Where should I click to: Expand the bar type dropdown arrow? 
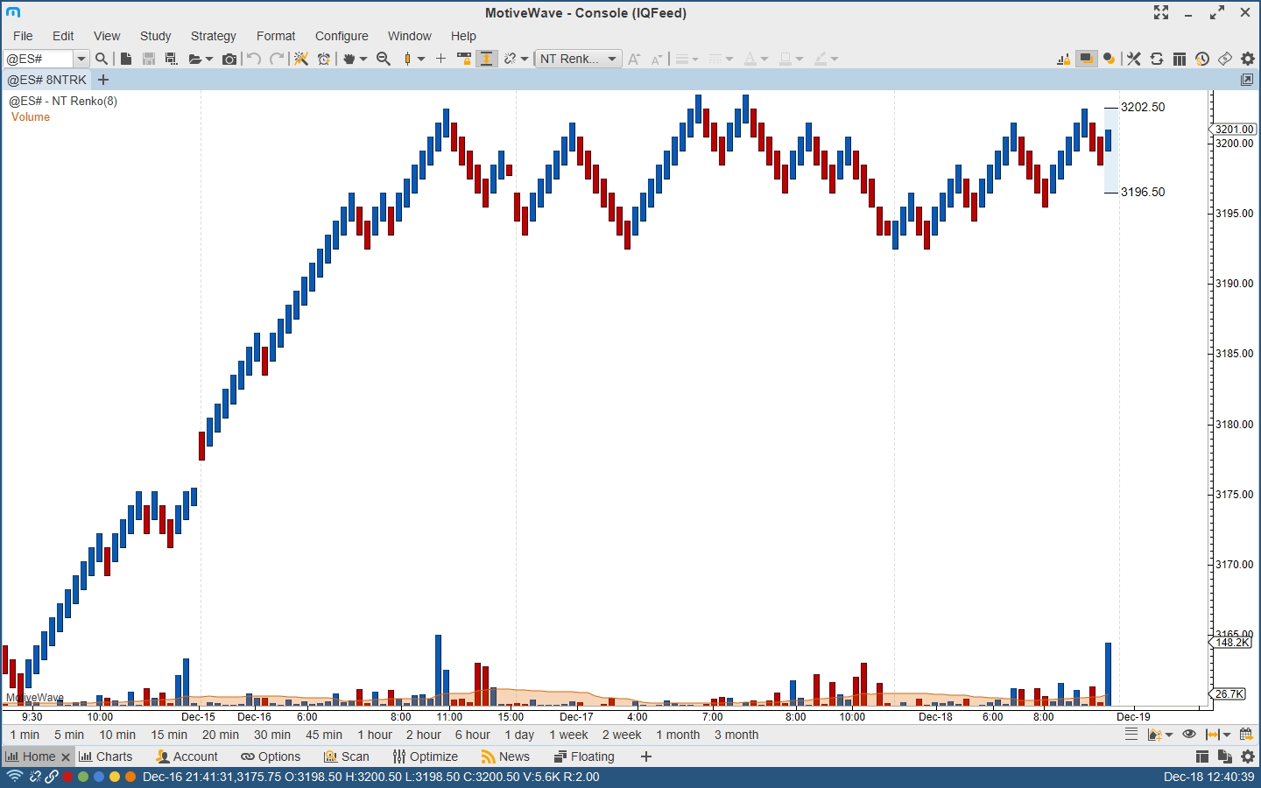[x=421, y=59]
